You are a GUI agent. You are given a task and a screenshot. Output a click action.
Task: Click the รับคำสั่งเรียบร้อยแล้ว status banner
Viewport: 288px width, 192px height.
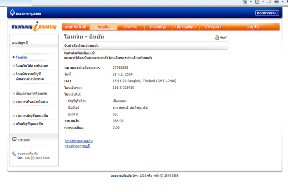[x=145, y=46]
